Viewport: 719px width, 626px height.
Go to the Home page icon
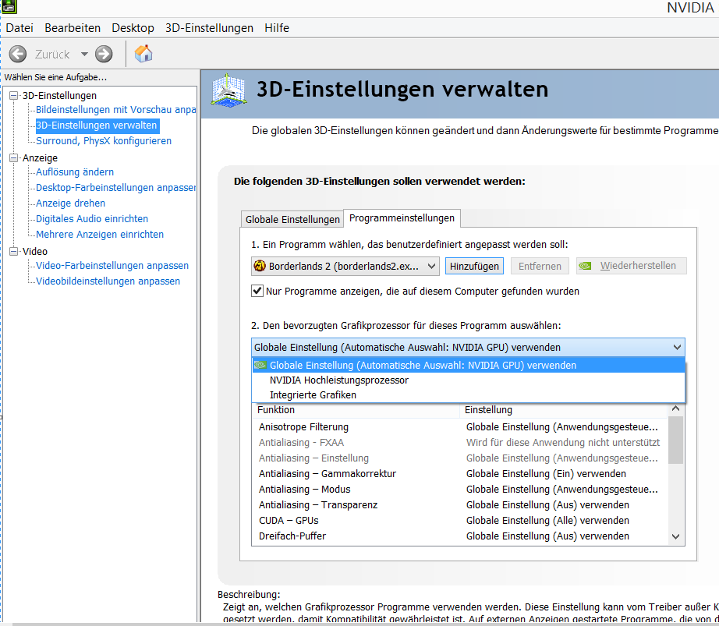coord(143,54)
